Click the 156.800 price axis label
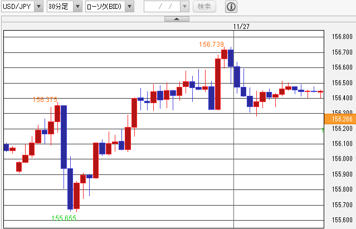The width and height of the screenshot is (356, 229). click(342, 37)
